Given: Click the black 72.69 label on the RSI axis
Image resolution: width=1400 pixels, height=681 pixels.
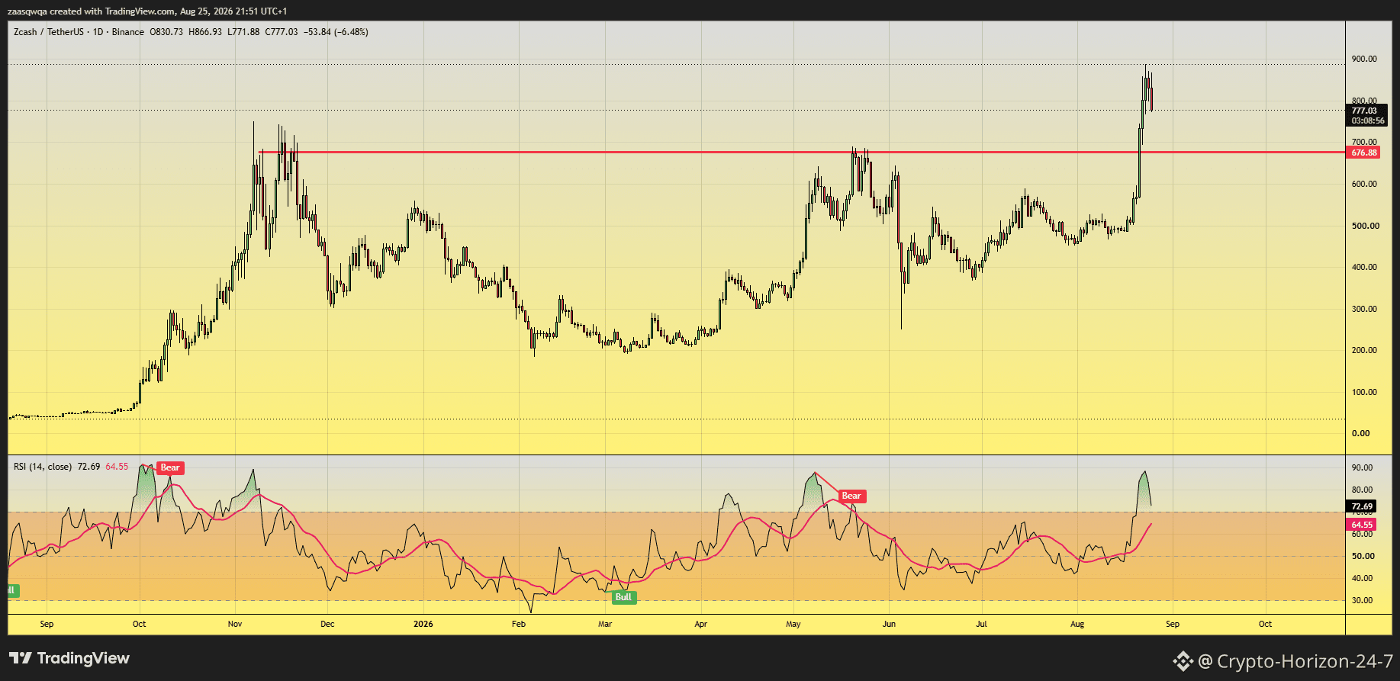Looking at the screenshot, I should click(1362, 506).
